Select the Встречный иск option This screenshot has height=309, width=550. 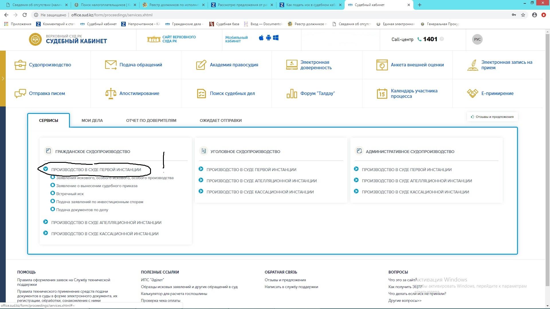click(70, 194)
